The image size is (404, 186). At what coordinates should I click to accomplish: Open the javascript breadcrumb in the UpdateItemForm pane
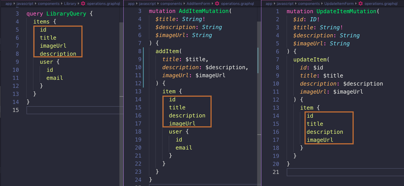(286, 4)
